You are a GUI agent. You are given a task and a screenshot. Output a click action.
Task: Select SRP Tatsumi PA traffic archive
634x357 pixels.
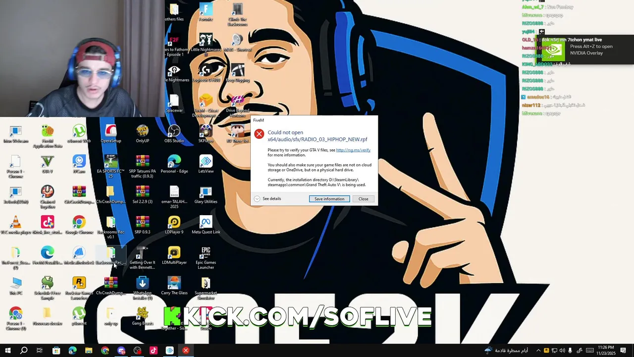[x=142, y=167]
